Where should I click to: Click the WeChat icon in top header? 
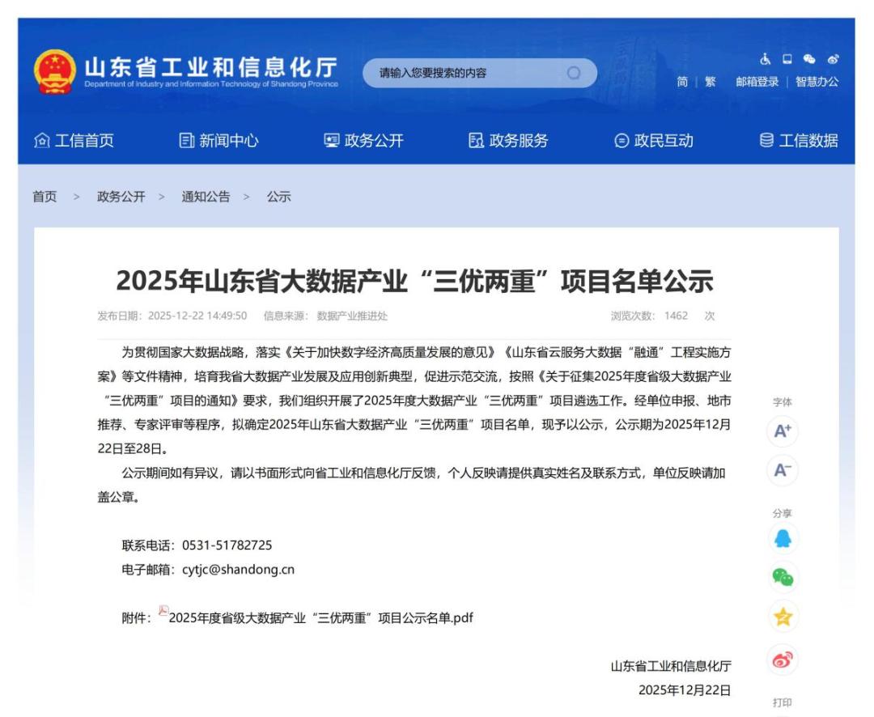tap(808, 59)
